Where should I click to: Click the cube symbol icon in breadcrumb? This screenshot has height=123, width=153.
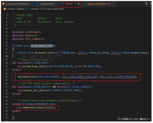click(x=43, y=9)
